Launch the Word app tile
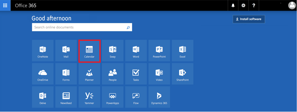 tap(136, 51)
